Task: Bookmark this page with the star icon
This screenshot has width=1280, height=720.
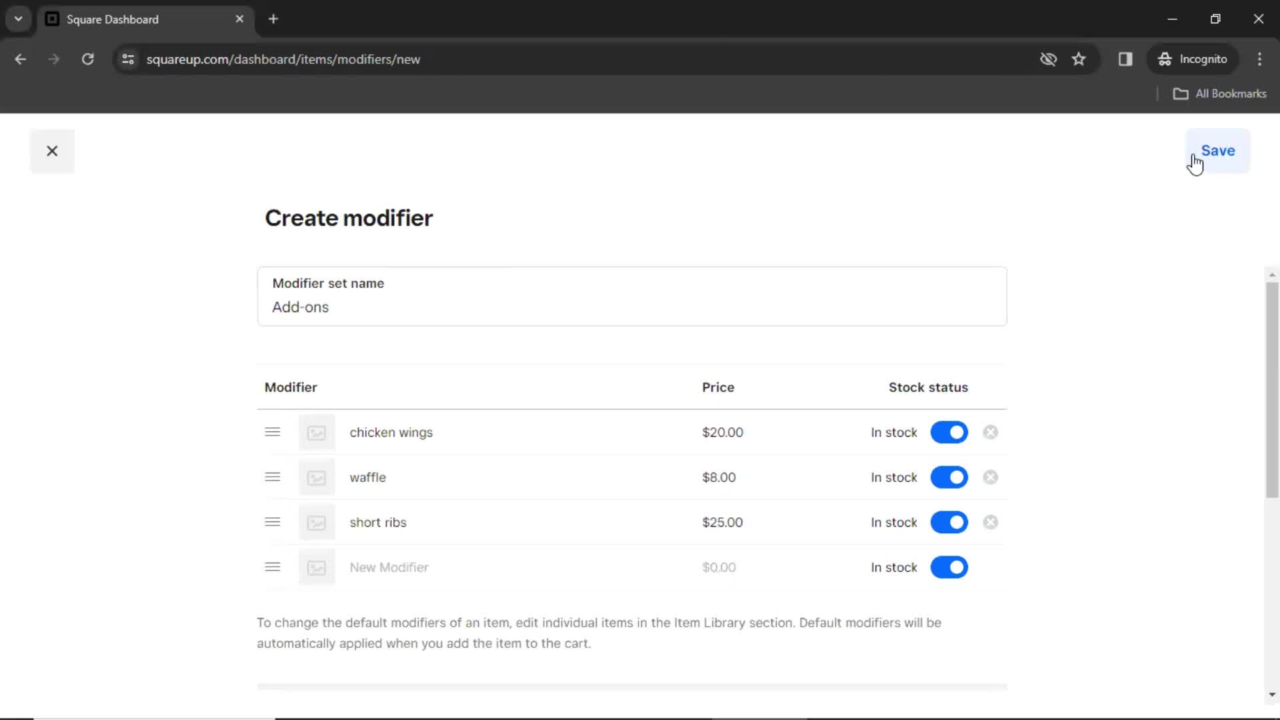Action: click(1079, 59)
